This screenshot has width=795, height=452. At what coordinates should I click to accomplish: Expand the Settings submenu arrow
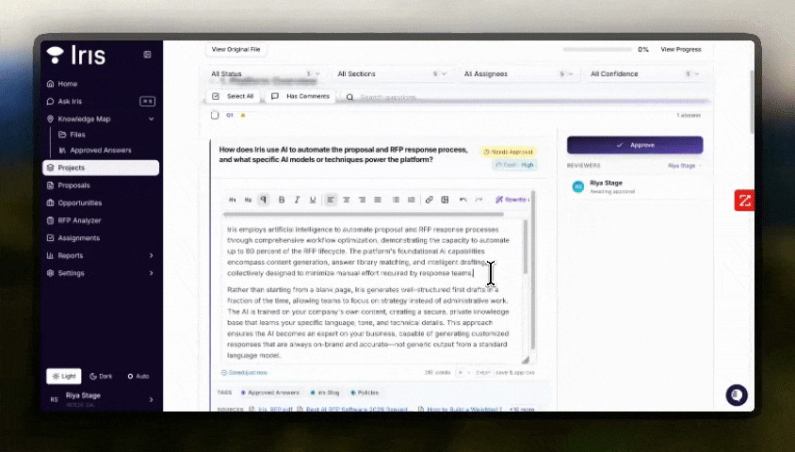point(151,273)
